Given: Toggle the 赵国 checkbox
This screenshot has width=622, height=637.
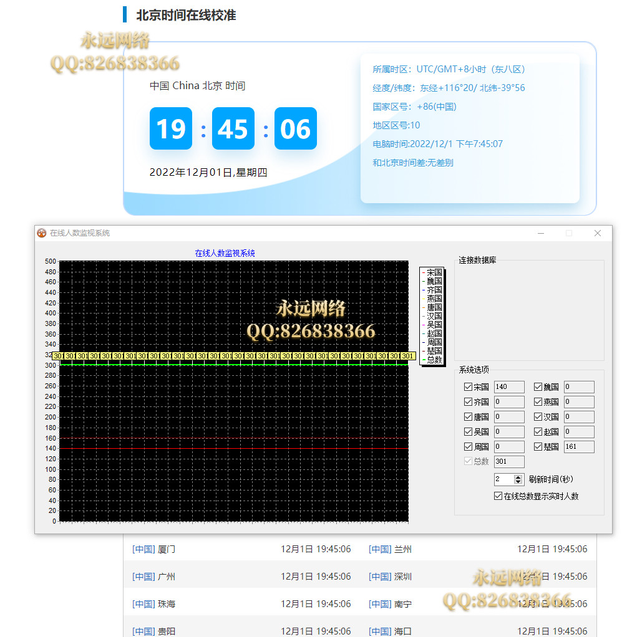Looking at the screenshot, I should [538, 432].
